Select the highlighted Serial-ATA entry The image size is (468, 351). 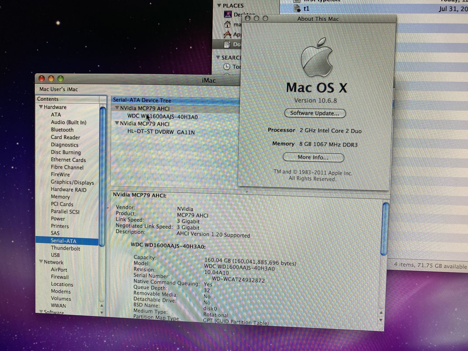point(67,241)
